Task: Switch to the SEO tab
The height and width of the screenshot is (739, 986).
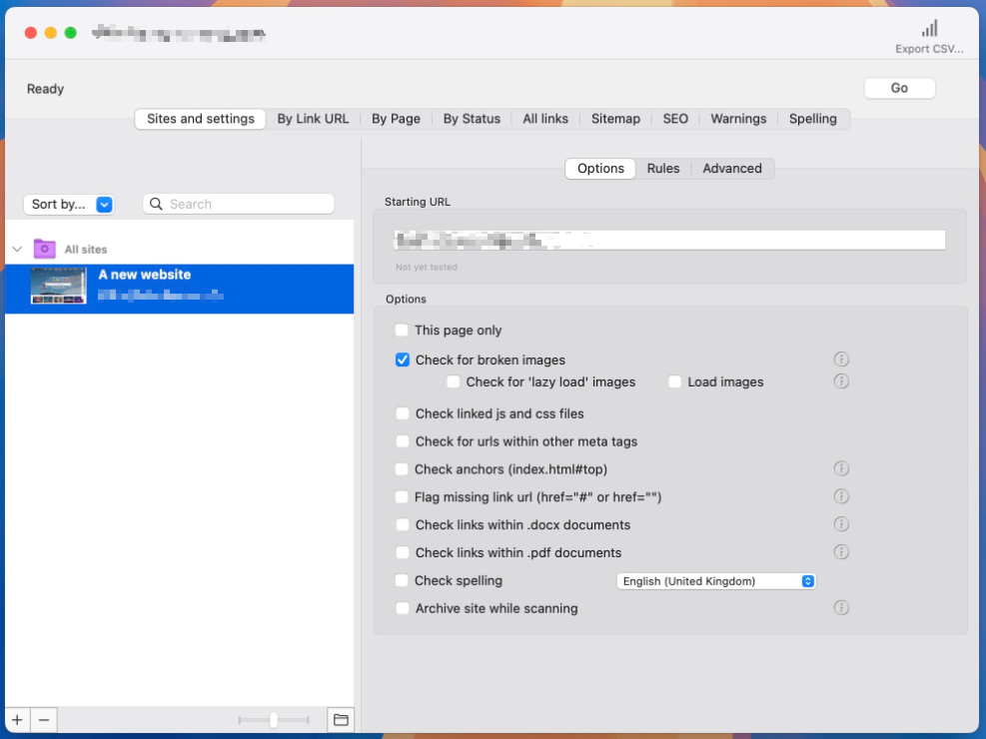Action: [675, 119]
